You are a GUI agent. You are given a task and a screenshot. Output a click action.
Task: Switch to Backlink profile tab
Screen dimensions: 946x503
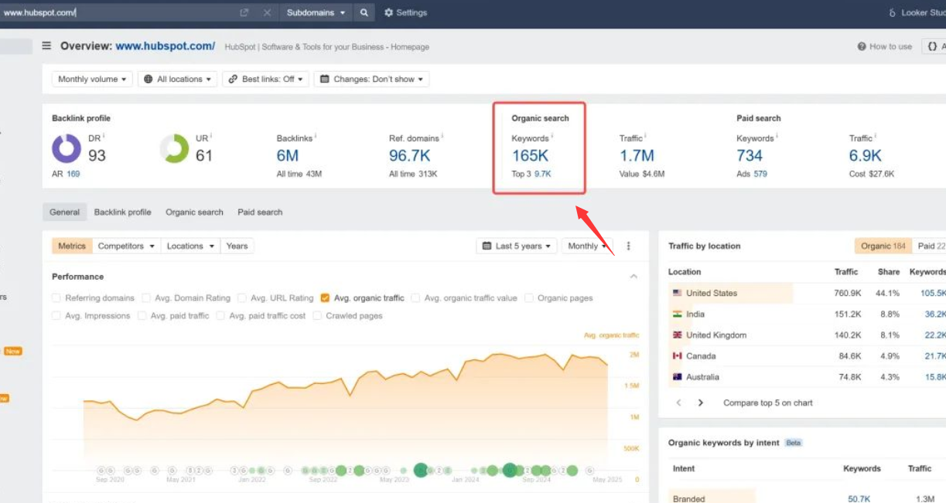[x=123, y=212]
